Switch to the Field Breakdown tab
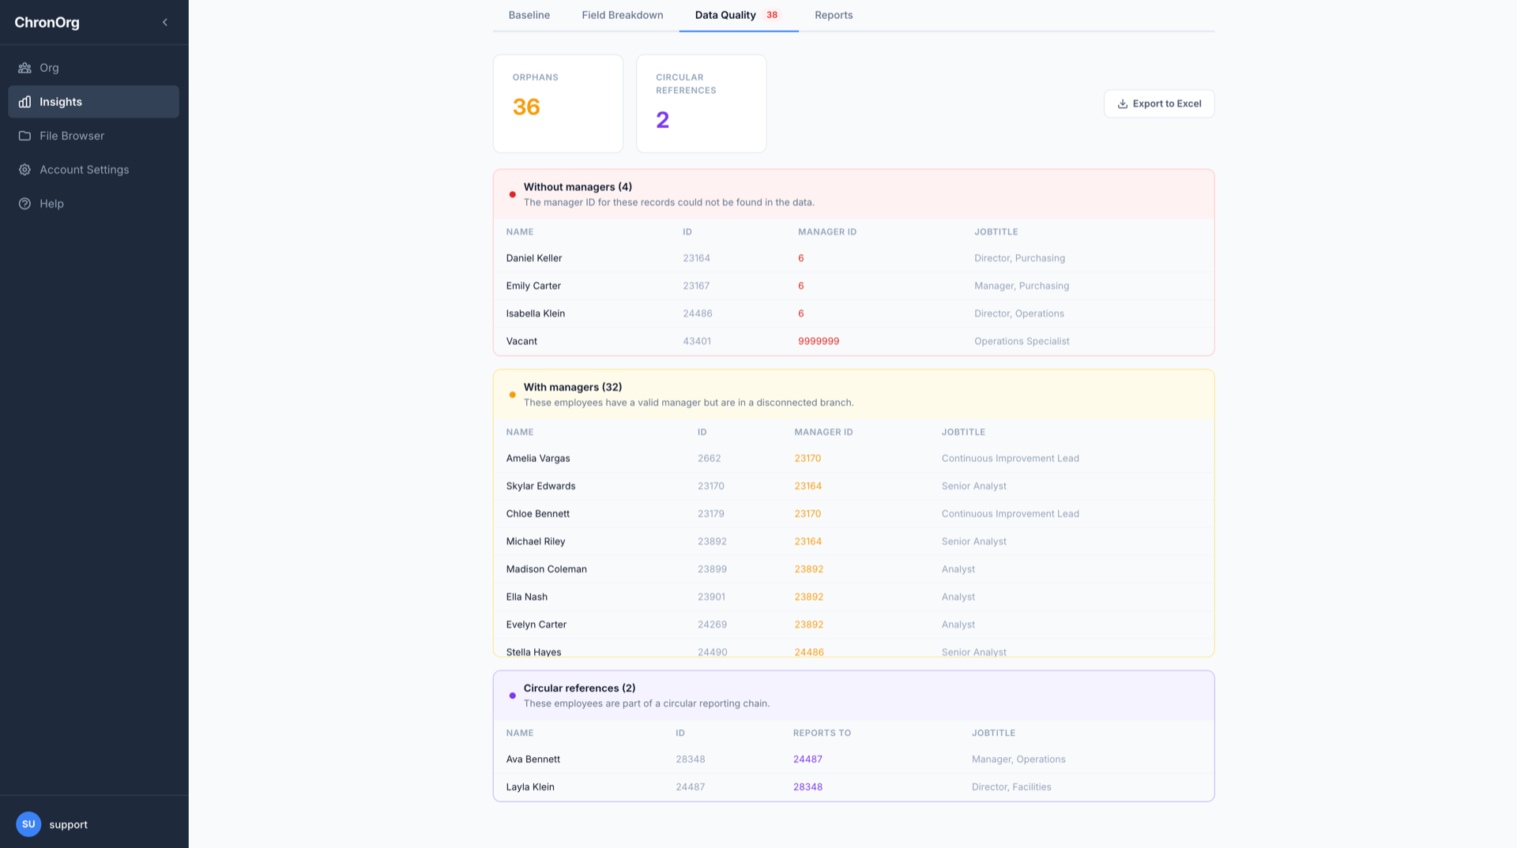 [622, 15]
